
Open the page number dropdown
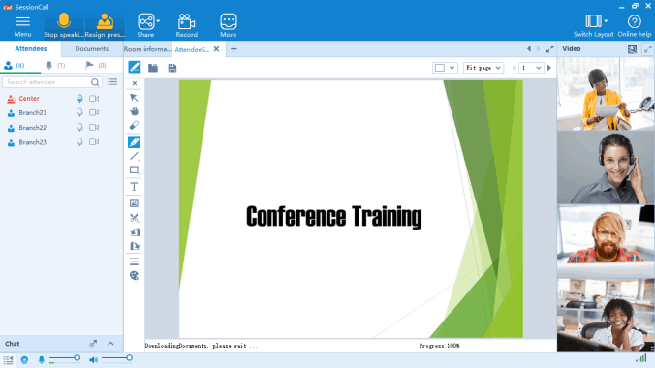531,68
